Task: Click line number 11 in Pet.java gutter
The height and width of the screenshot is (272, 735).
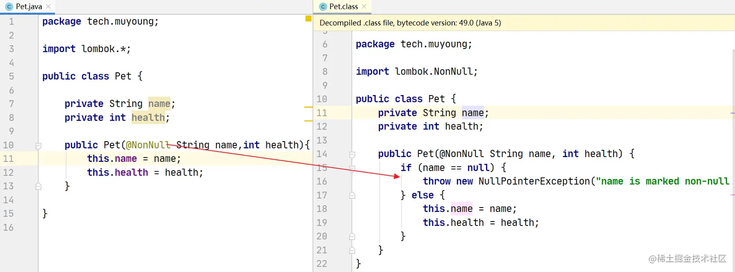Action: (x=8, y=159)
